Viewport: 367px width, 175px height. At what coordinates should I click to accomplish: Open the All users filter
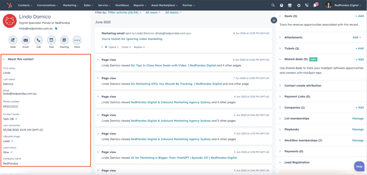click(x=153, y=13)
